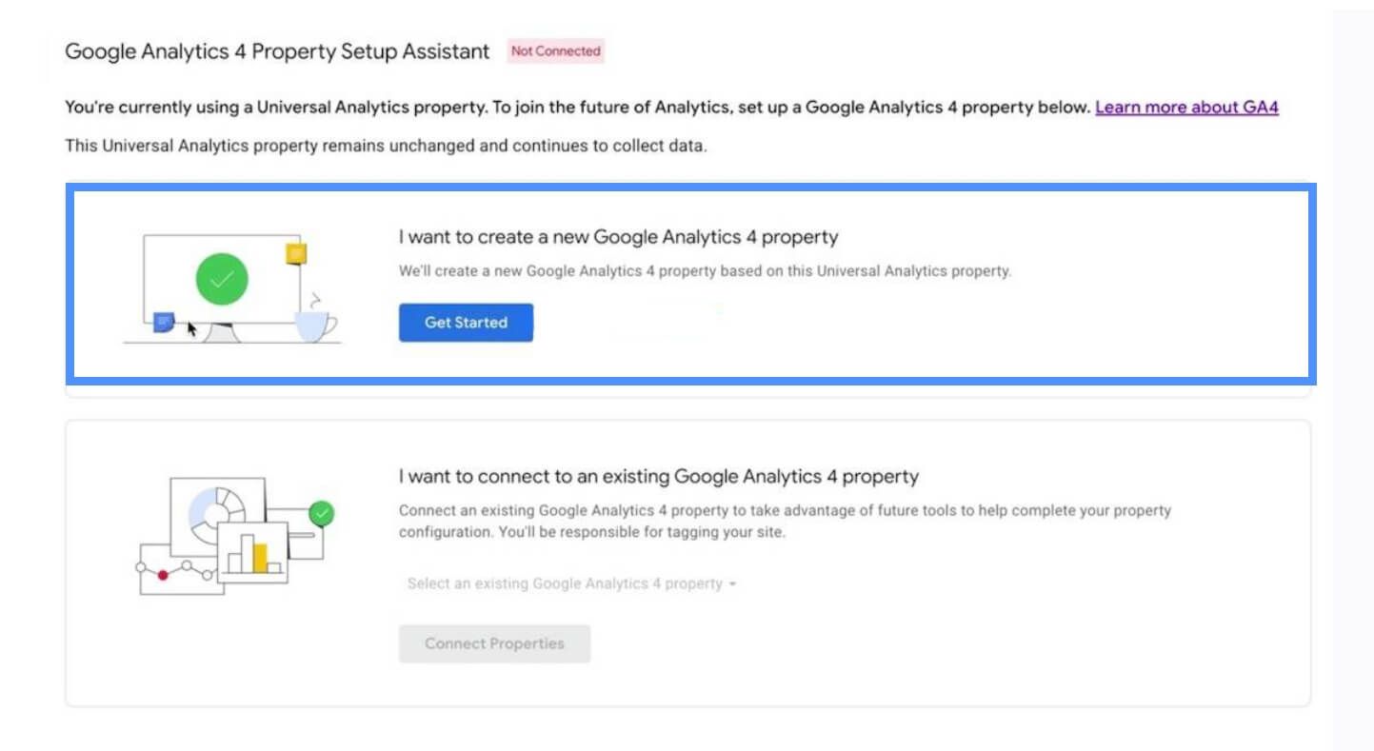Click the green checkmark circle on the monitor illustration
1374x751 pixels.
tap(222, 279)
